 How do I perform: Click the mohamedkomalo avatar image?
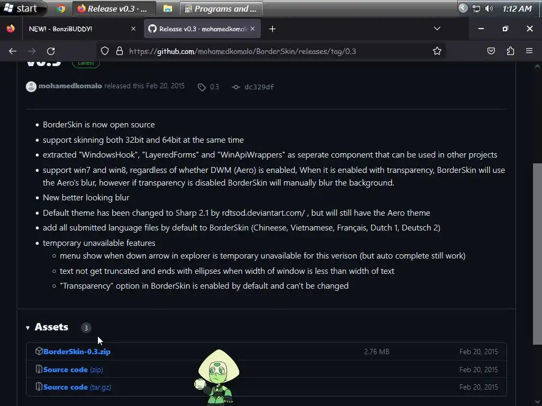coord(31,87)
